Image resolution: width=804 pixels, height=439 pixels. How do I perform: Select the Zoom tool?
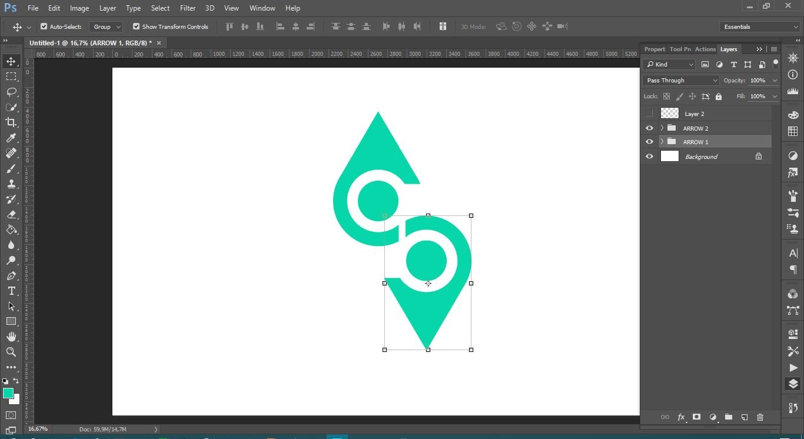coord(11,352)
